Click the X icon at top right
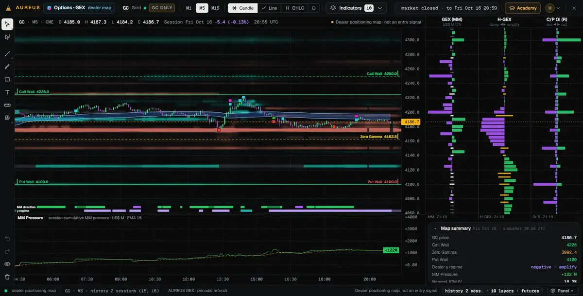The width and height of the screenshot is (583, 296). (574, 8)
